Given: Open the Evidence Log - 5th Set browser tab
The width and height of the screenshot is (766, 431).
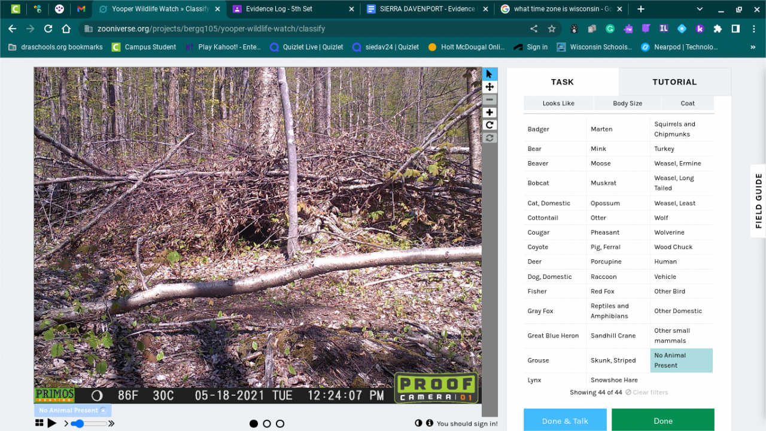Looking at the screenshot, I should coord(279,9).
